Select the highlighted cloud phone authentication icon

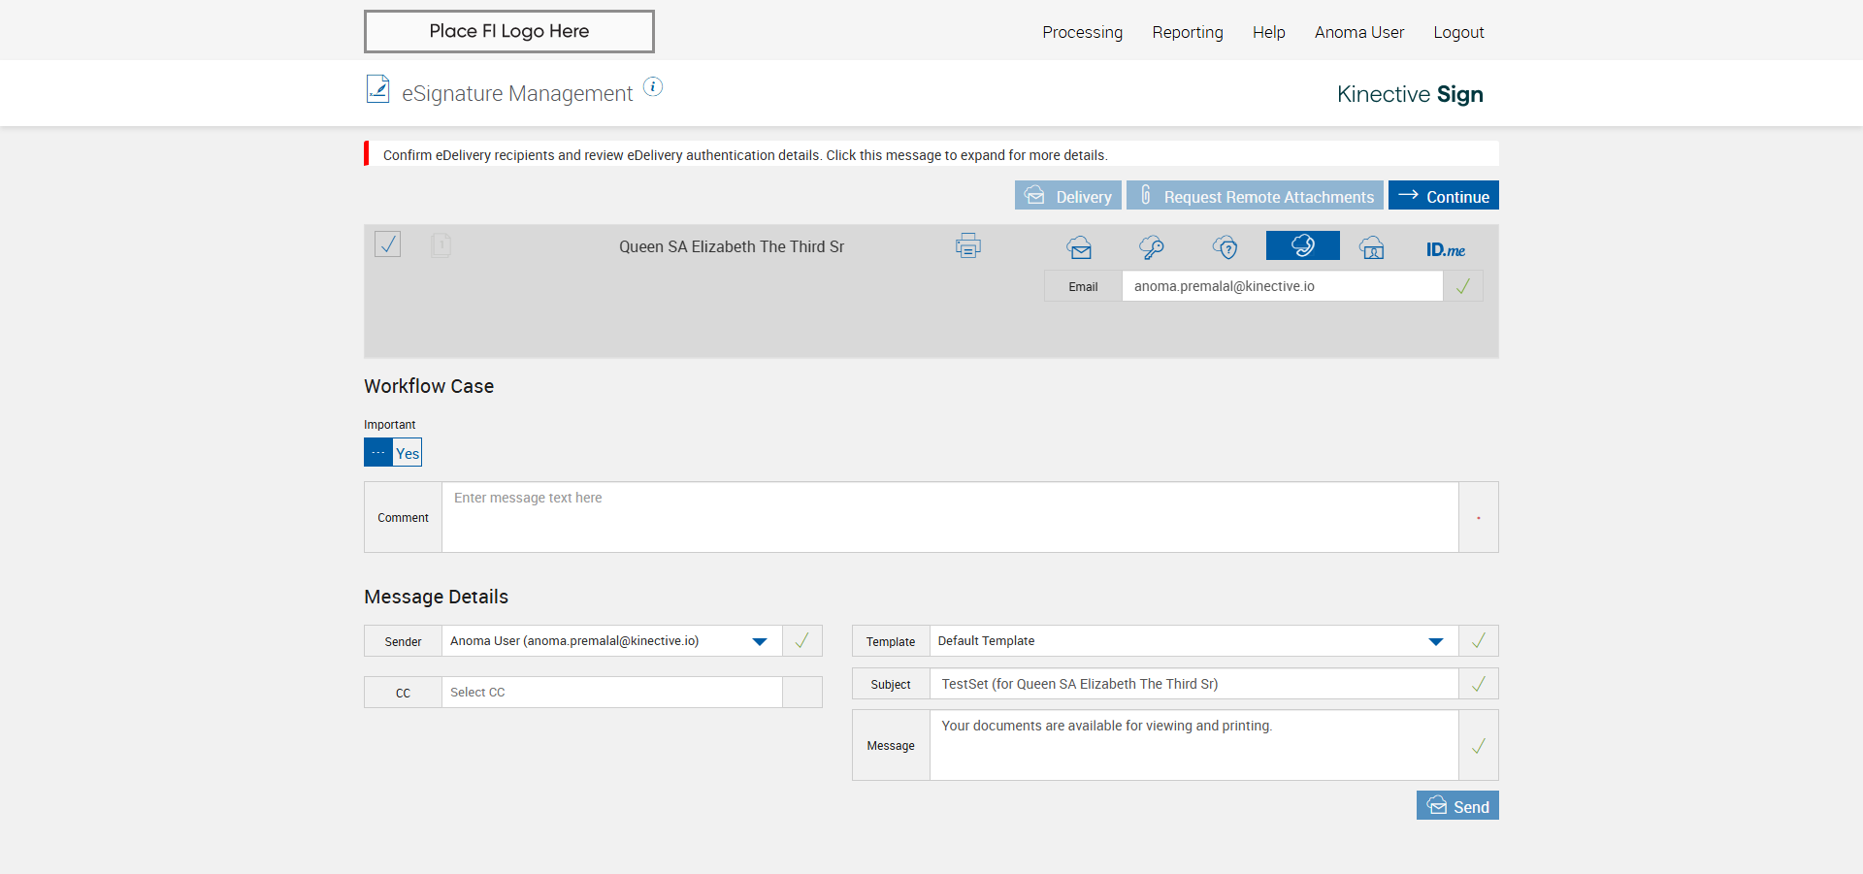click(x=1302, y=245)
